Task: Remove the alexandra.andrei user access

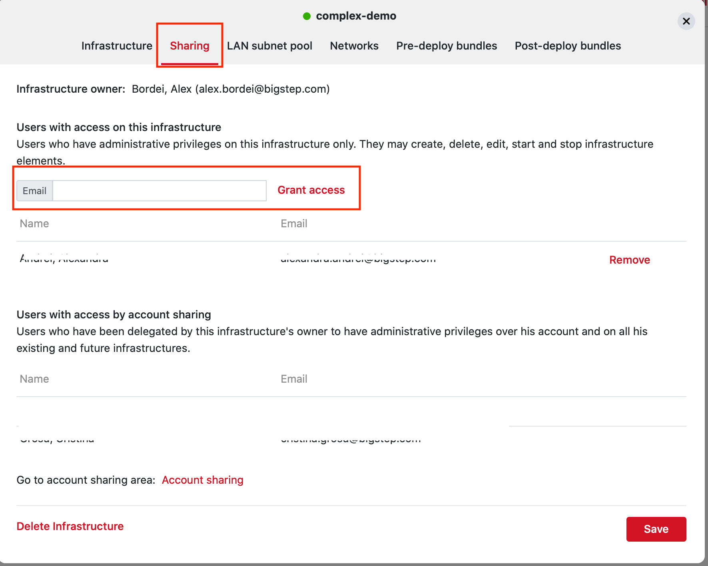Action: click(x=630, y=260)
